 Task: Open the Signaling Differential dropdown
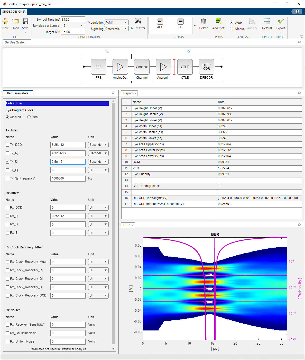pyautogui.click(x=116, y=29)
